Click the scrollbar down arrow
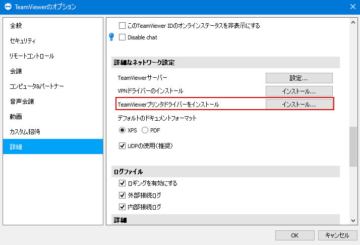The width and height of the screenshot is (360, 245). point(353,220)
